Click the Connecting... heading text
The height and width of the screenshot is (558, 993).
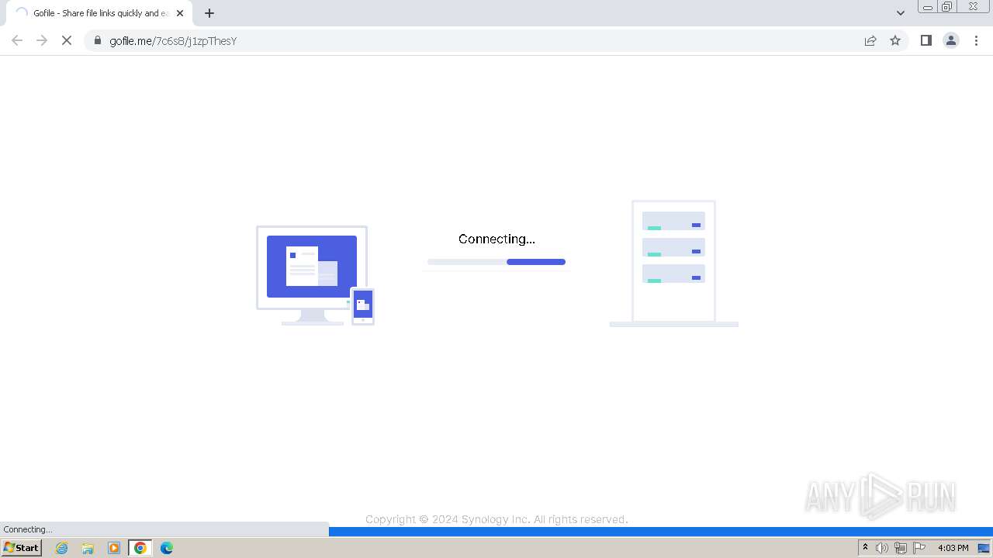pos(496,239)
